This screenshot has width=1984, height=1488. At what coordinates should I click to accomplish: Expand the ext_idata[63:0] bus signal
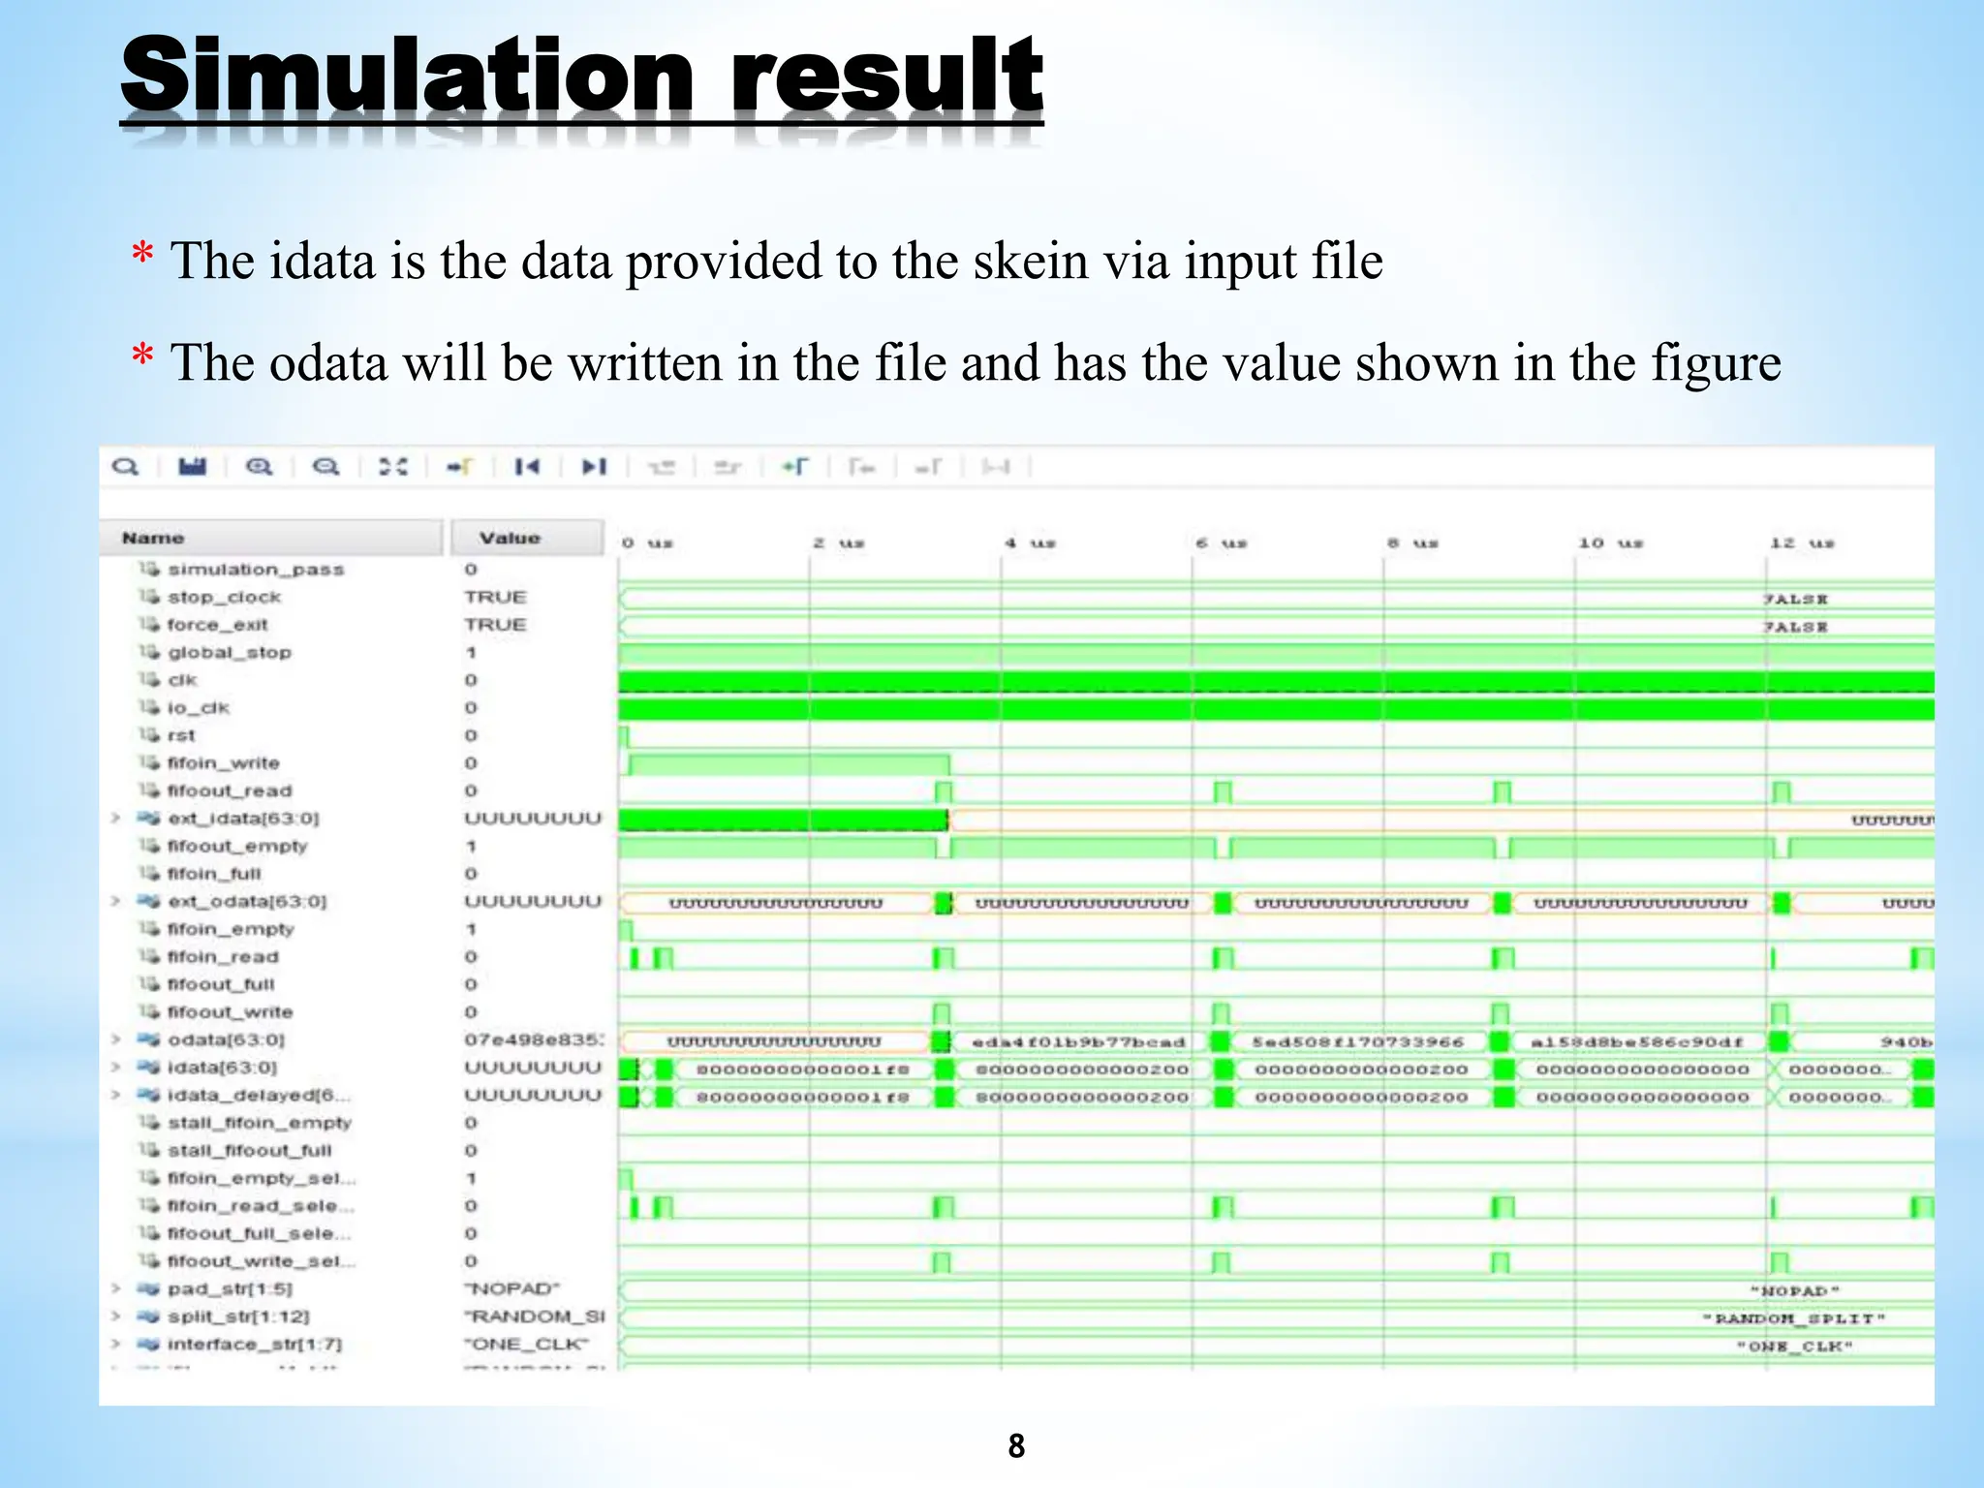click(x=115, y=819)
